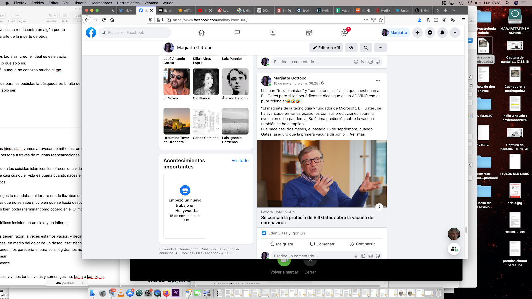Image resolution: width=532 pixels, height=299 pixels.
Task: Search the profile with the magnifier button
Action: pyautogui.click(x=366, y=48)
